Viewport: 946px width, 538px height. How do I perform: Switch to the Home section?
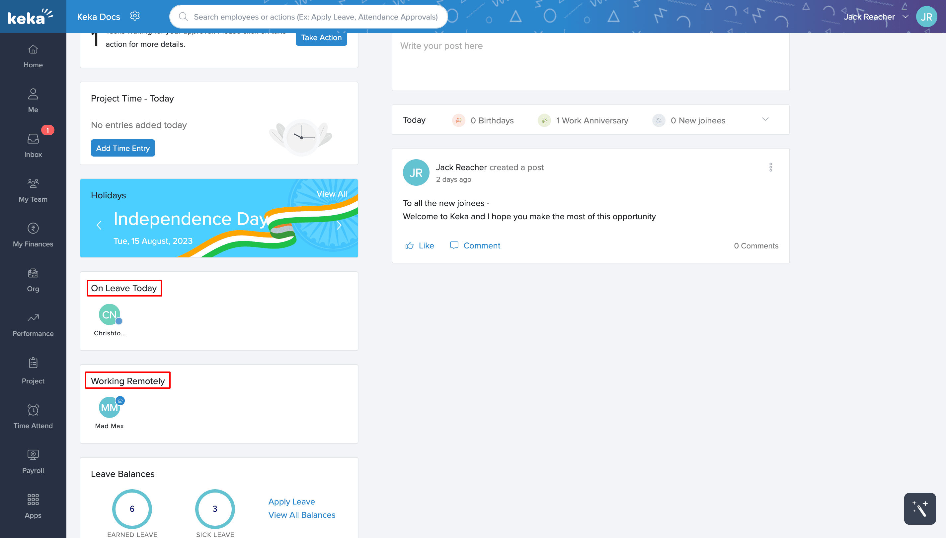tap(33, 55)
